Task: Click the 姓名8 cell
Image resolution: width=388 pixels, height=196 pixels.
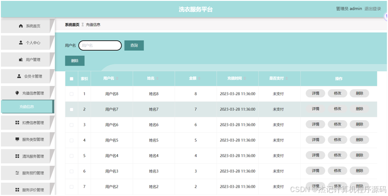Action: click(154, 94)
